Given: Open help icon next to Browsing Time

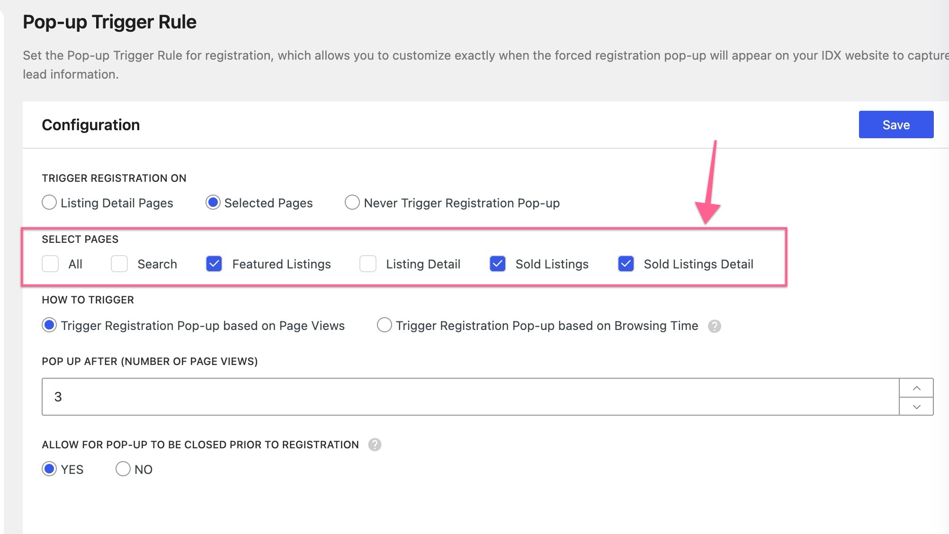Looking at the screenshot, I should coord(715,326).
